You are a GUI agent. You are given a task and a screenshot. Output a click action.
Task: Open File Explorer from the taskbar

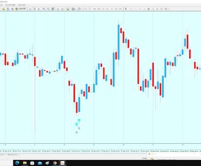(25, 163)
